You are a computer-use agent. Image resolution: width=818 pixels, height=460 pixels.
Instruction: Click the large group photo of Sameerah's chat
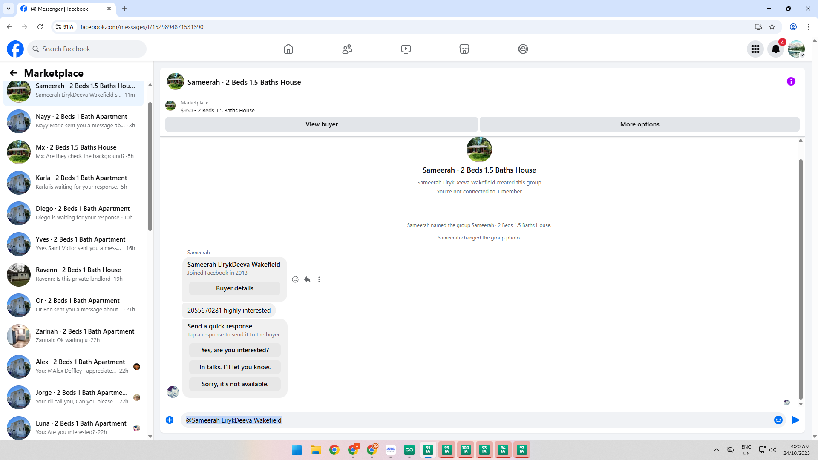(479, 149)
